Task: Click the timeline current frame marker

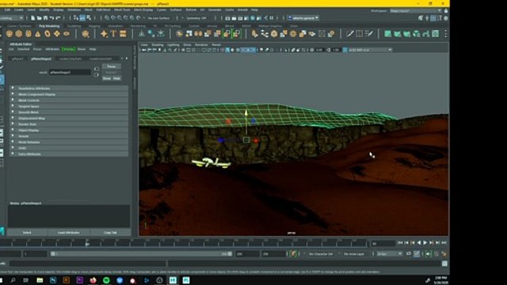Action: coord(87,244)
